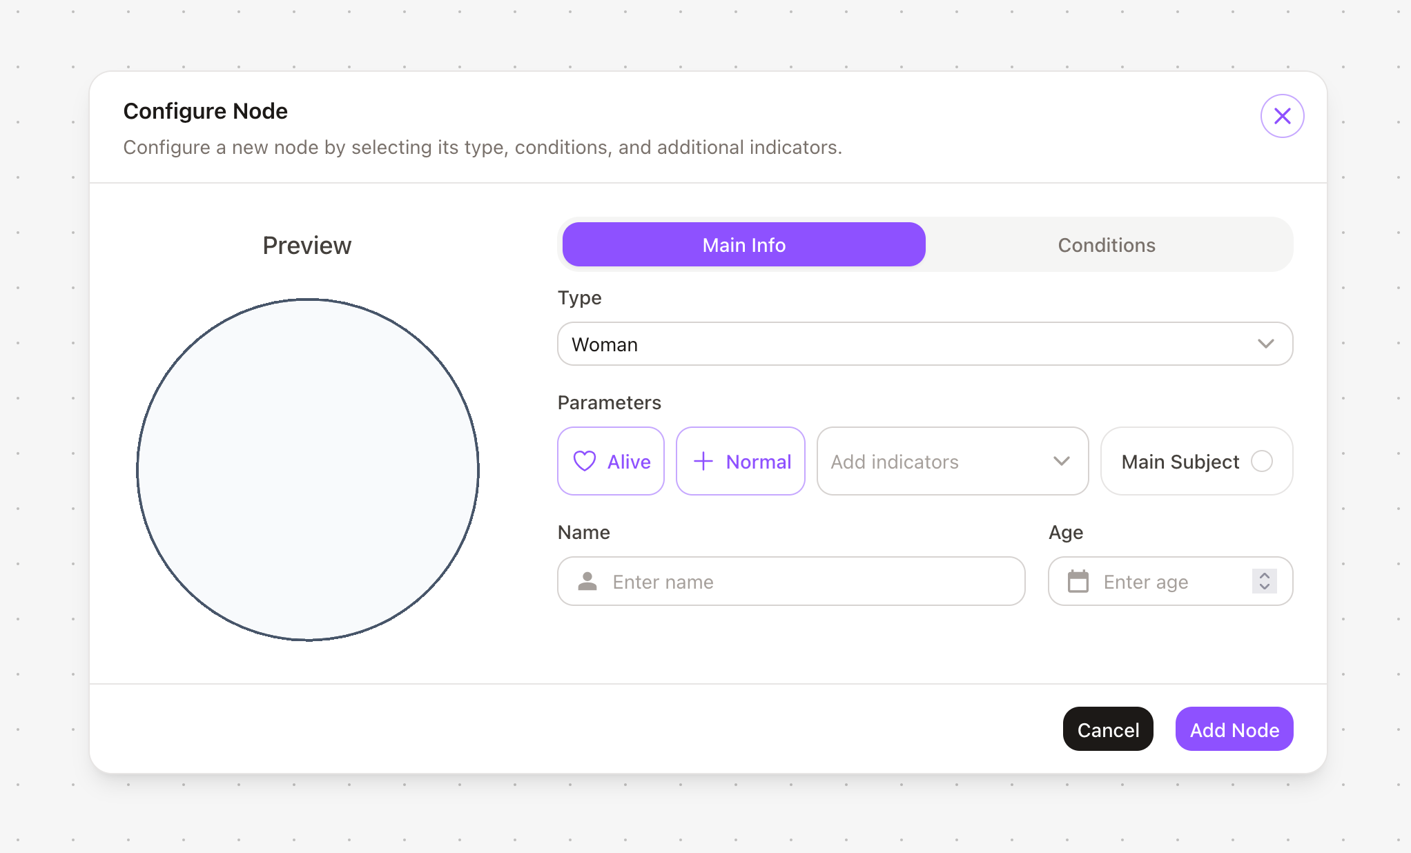Click the calendar icon in Age field

click(1078, 582)
